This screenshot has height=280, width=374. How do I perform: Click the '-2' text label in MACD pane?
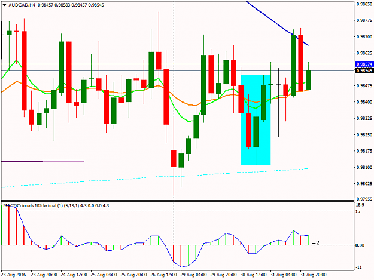(x=315, y=243)
